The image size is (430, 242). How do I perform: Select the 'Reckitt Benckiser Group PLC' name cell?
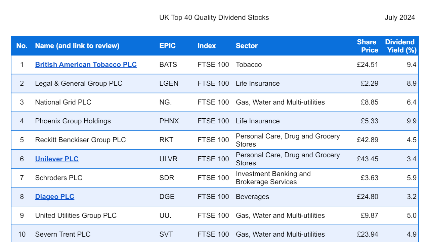click(81, 140)
